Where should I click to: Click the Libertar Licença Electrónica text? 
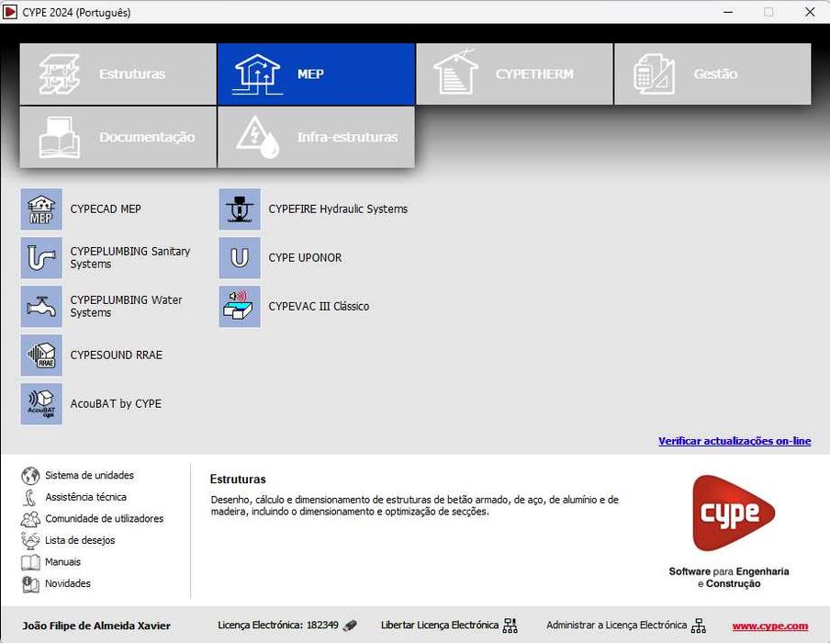point(440,625)
